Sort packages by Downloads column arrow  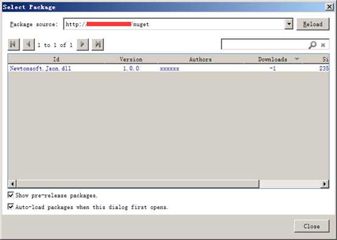[297, 59]
